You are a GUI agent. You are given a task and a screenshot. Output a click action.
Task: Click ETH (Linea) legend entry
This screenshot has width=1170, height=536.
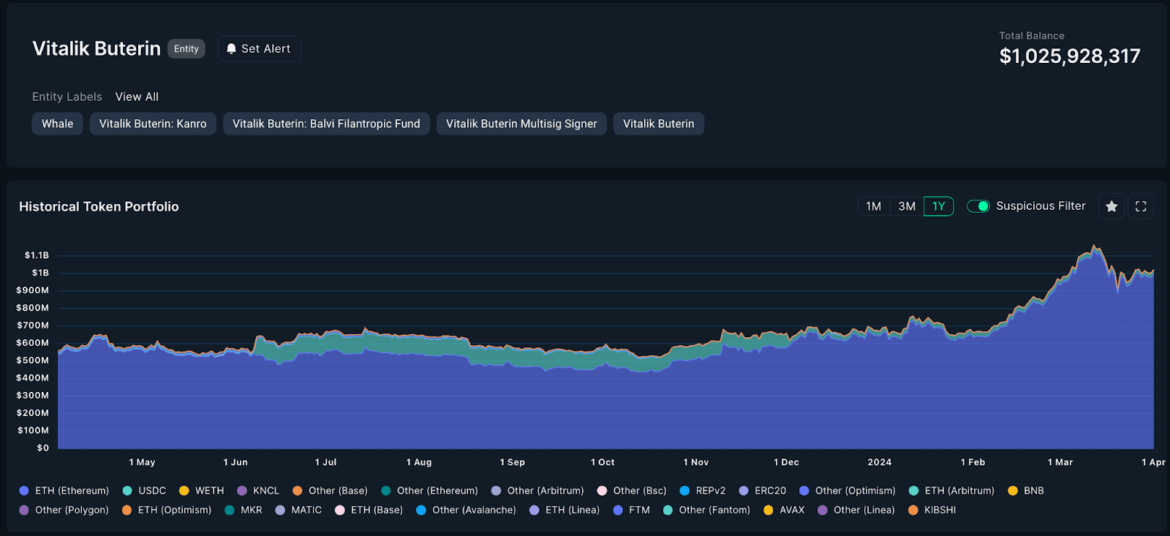(565, 510)
